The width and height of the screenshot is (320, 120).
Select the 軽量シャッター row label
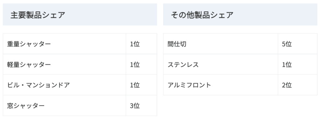[x=29, y=65]
